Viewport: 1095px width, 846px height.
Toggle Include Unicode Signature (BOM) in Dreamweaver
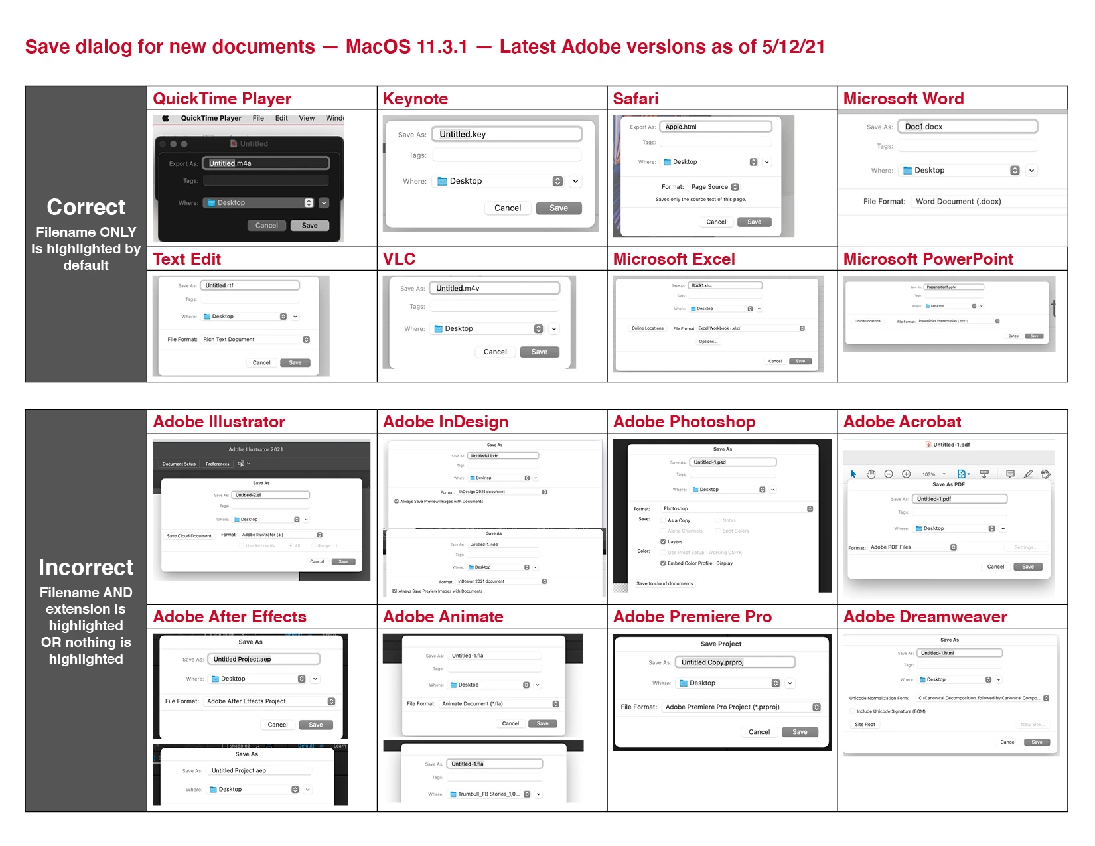(x=853, y=711)
